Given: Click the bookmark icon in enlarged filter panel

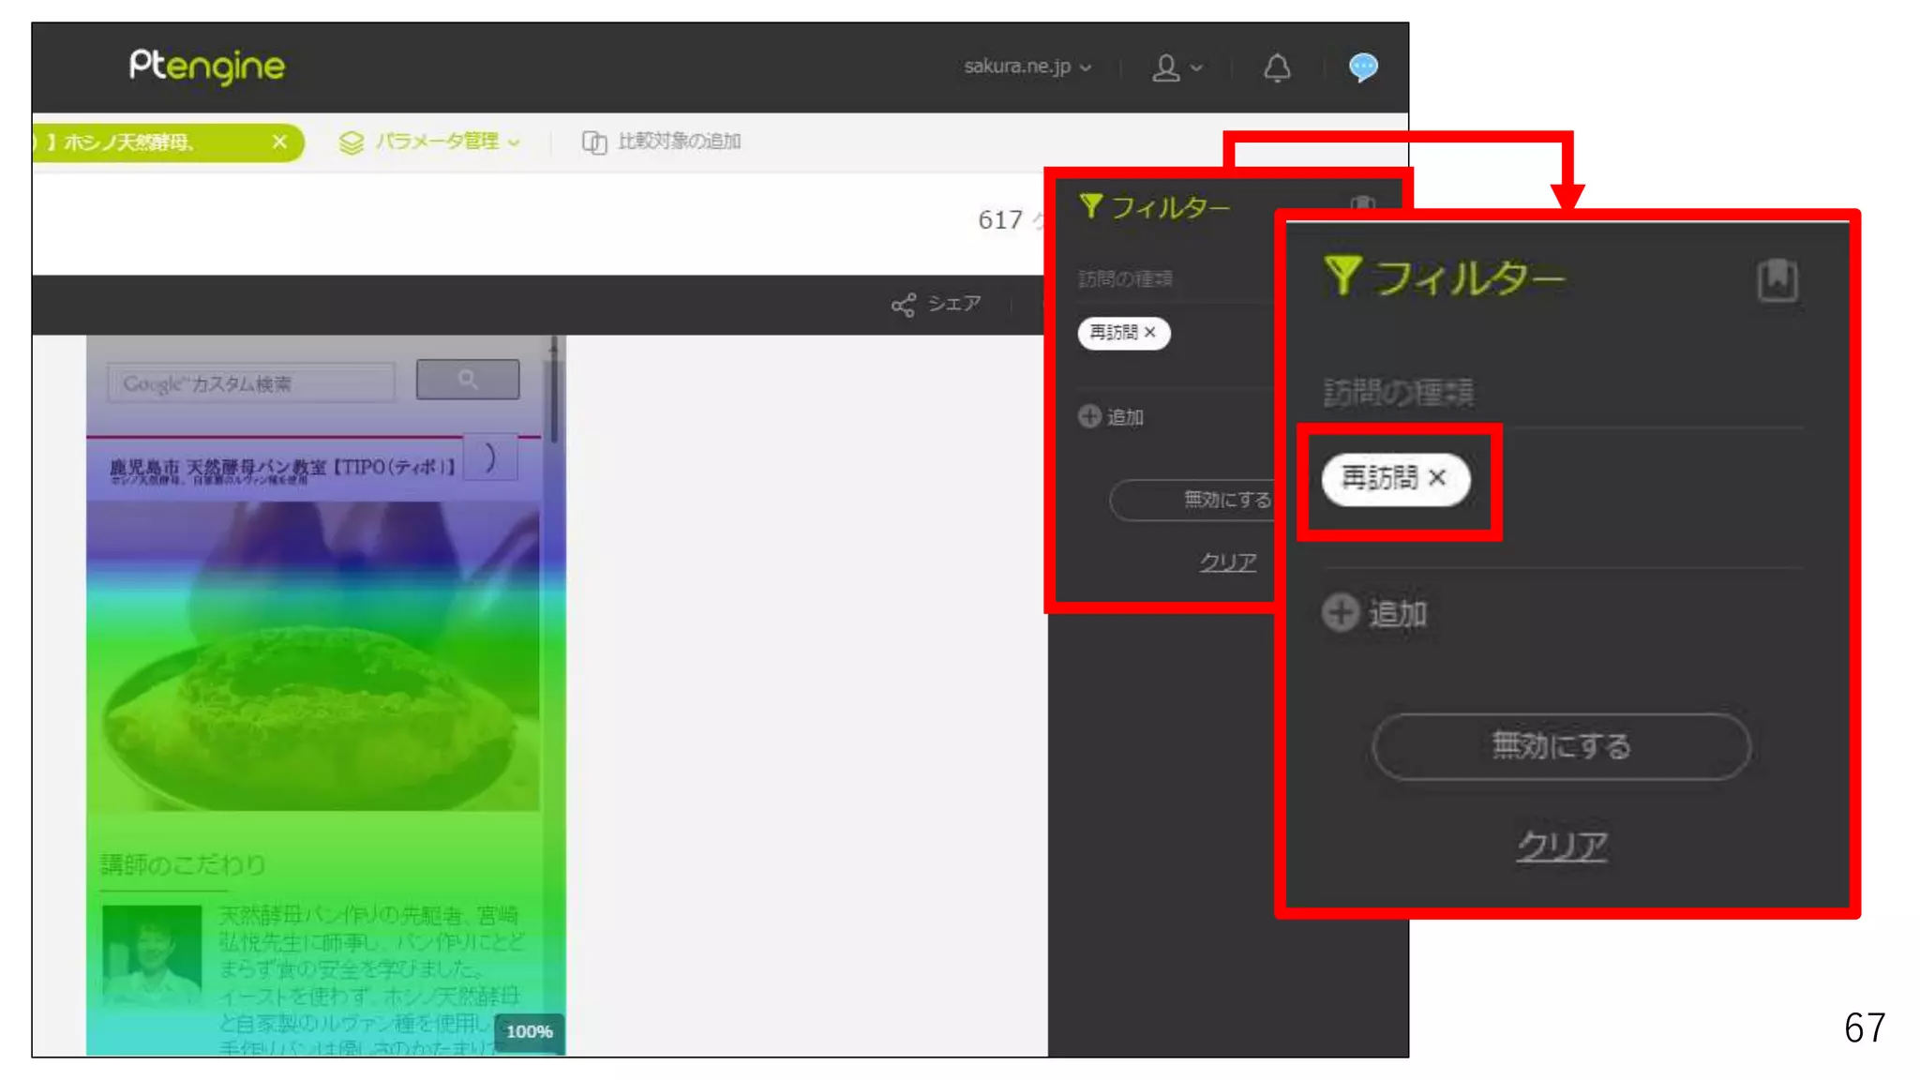Looking at the screenshot, I should click(x=1777, y=279).
